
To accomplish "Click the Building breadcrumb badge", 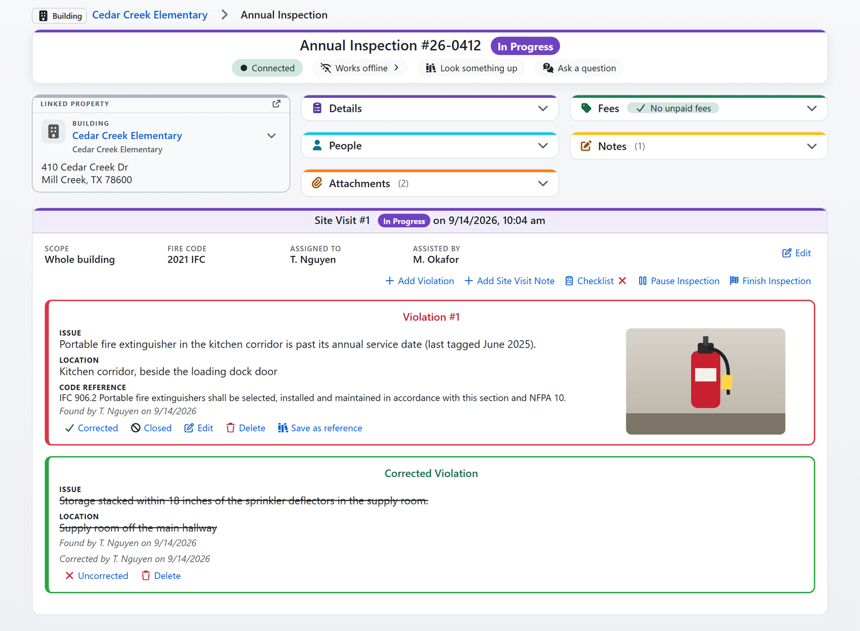I will [60, 16].
